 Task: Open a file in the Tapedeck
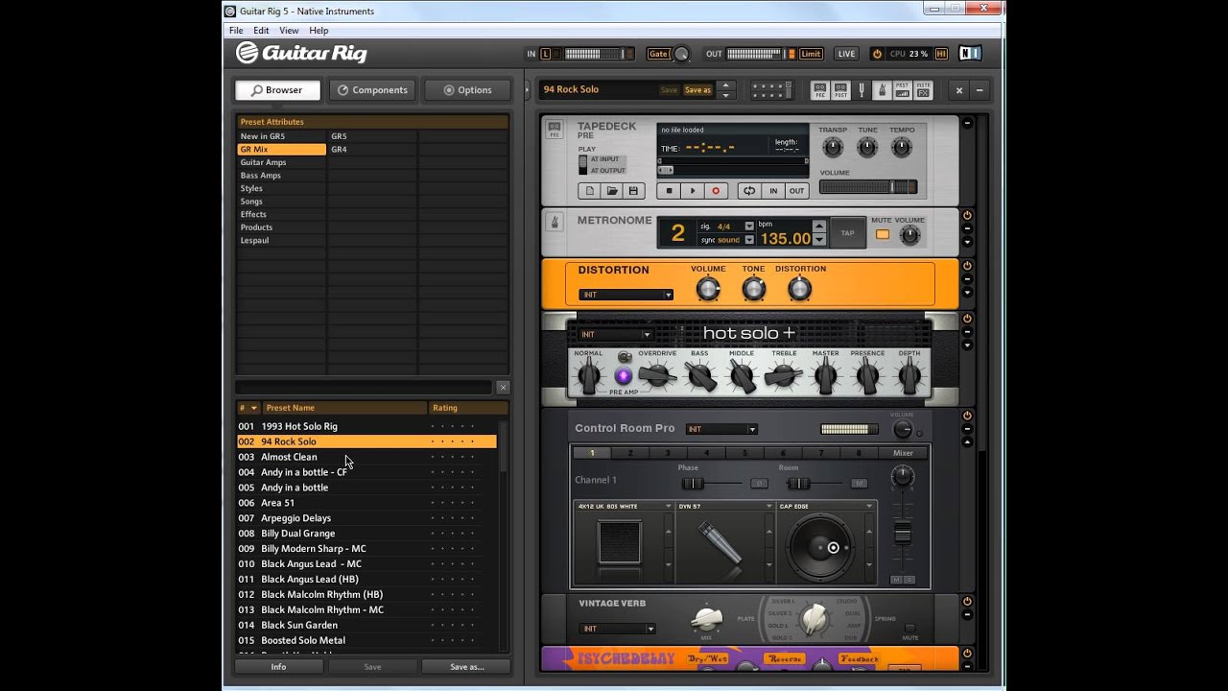coord(612,191)
